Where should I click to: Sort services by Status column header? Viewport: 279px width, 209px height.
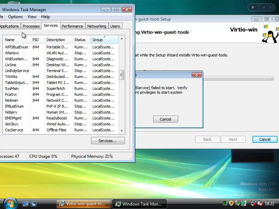tap(82, 40)
